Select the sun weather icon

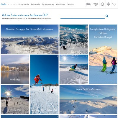point(102,4)
